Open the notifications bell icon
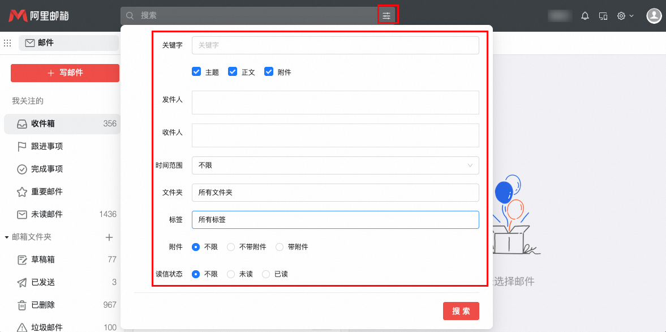 [x=585, y=16]
